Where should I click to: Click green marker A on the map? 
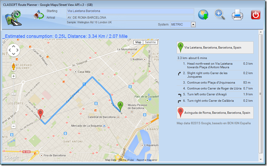tap(120, 107)
